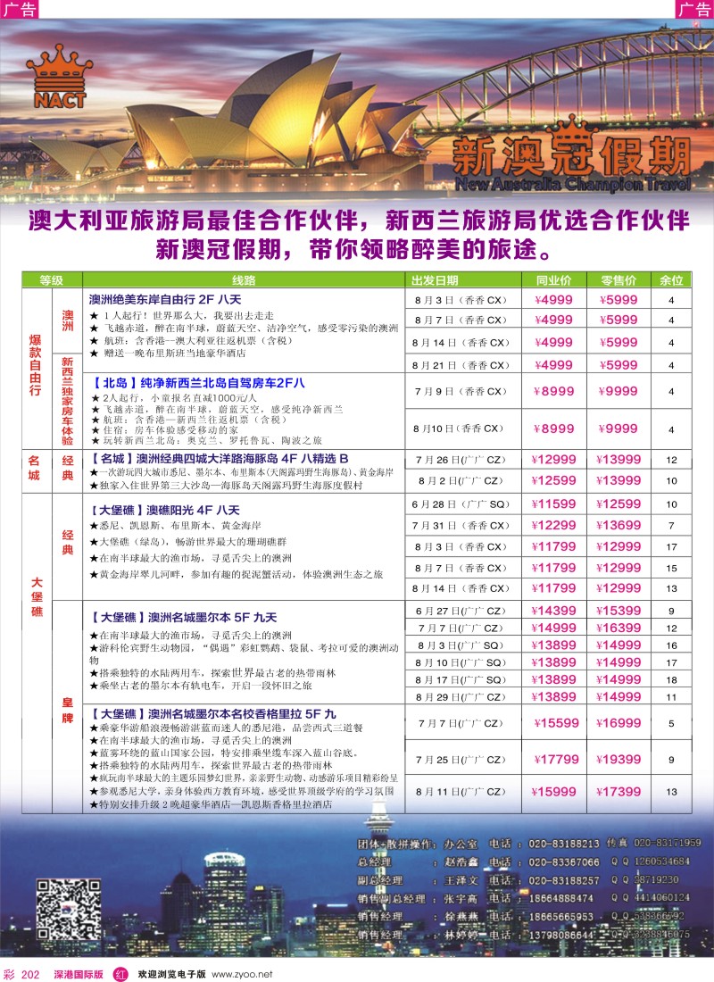714x982 pixels.
Task: Click the ¥17799 trade price
Action: (556, 759)
